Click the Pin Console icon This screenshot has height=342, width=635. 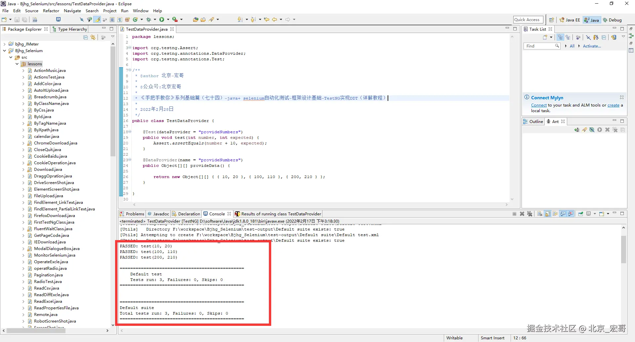[581, 214]
